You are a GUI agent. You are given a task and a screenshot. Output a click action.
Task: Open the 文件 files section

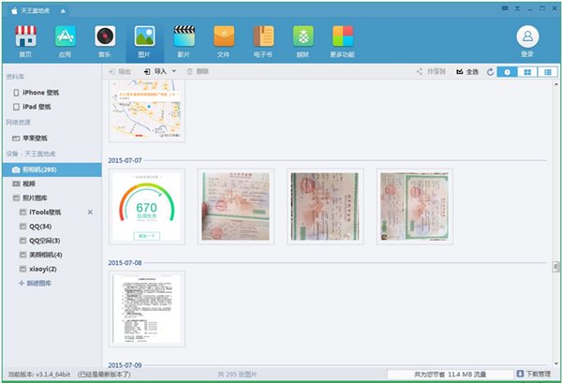pos(223,40)
